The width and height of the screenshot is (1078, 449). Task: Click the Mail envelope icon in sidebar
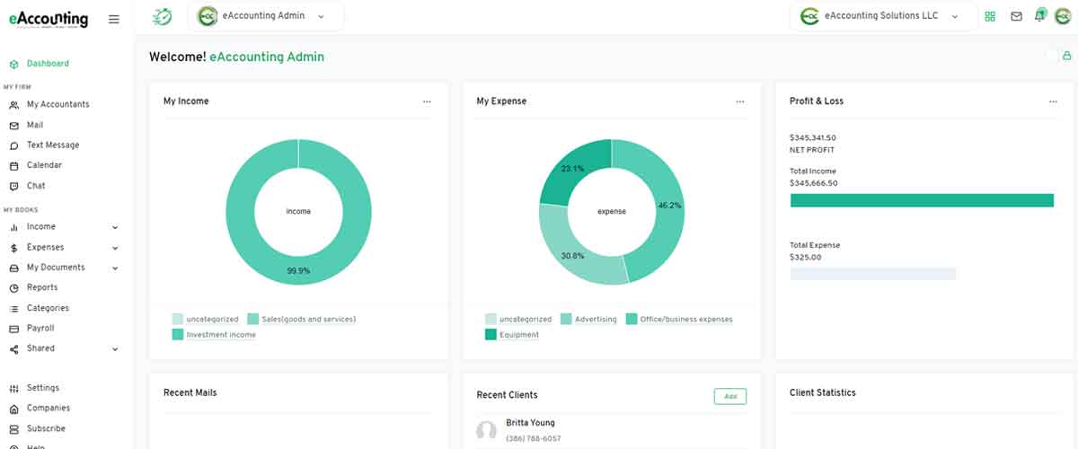coord(13,126)
